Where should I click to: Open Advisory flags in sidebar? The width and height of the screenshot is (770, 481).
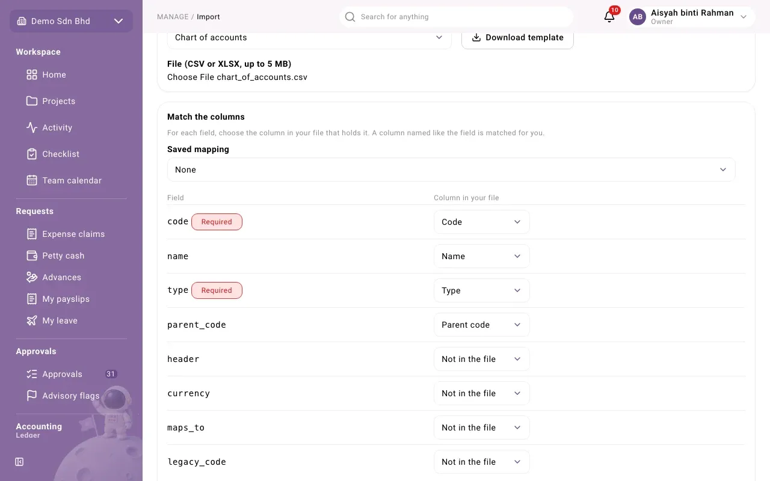[71, 396]
